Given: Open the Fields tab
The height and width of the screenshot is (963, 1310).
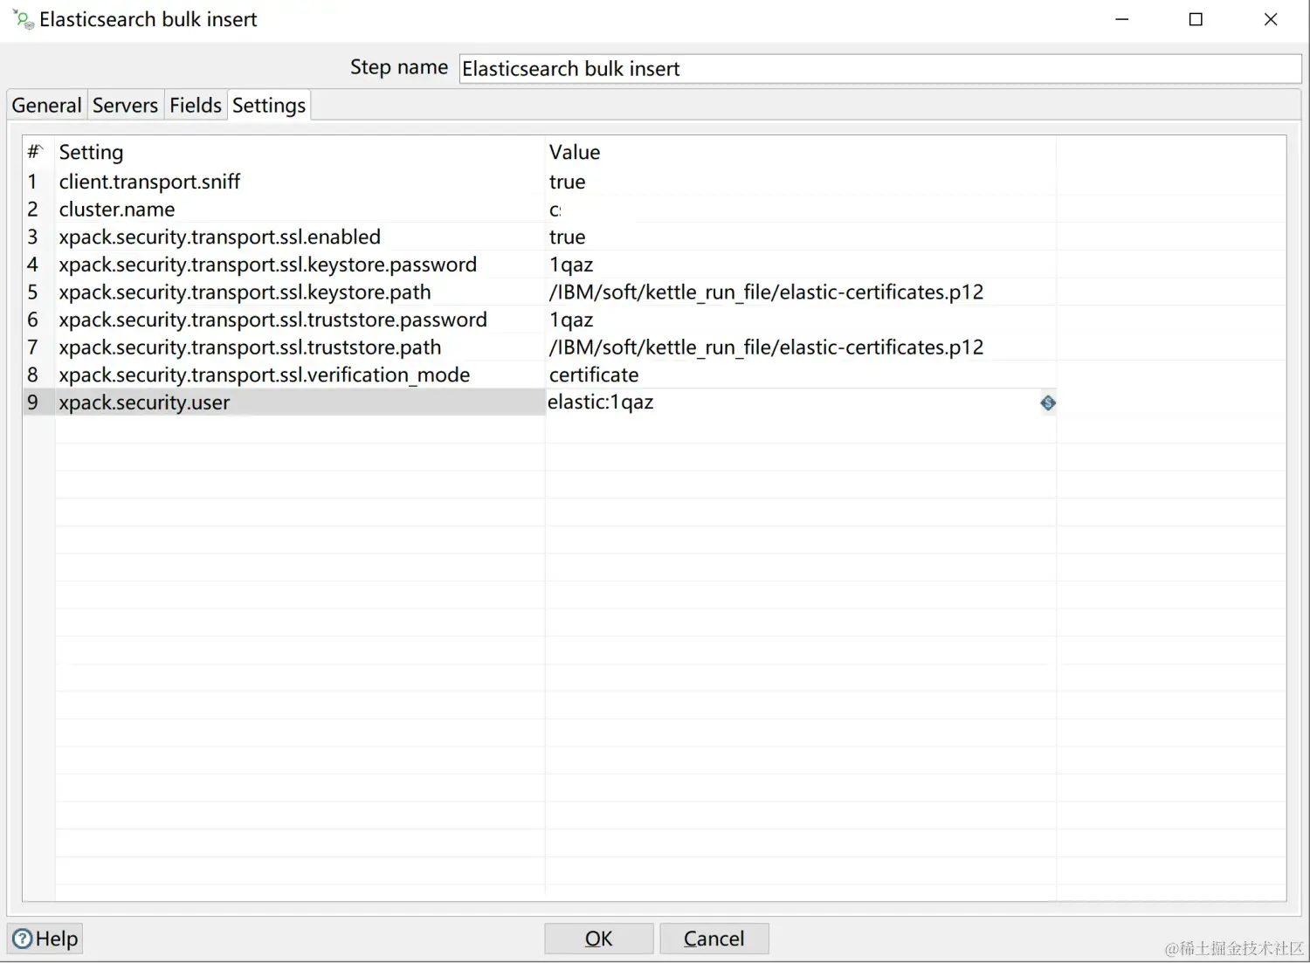Looking at the screenshot, I should tap(196, 106).
